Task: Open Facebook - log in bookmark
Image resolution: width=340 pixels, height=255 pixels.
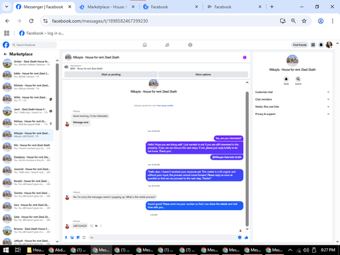Action: click(41, 33)
